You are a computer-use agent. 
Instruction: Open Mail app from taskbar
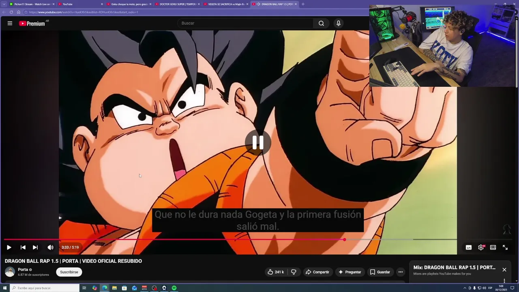click(134, 288)
